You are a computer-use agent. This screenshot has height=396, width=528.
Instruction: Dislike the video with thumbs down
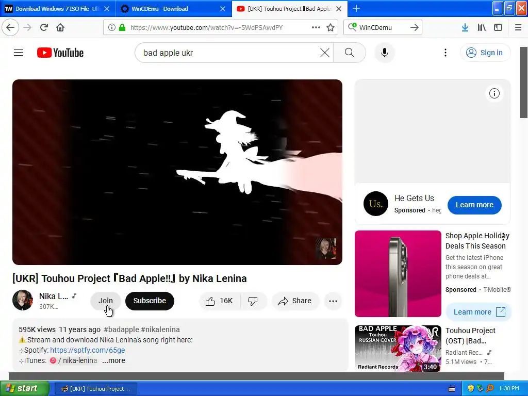253,301
